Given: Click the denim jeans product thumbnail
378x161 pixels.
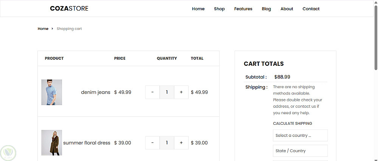Looking at the screenshot, I should pyautogui.click(x=51, y=92).
